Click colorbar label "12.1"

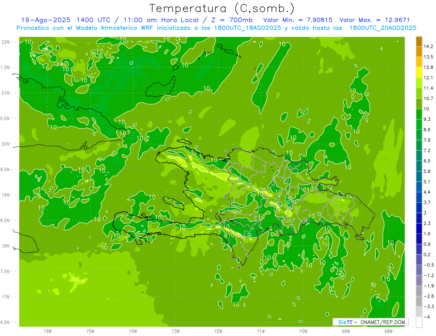pyautogui.click(x=429, y=78)
